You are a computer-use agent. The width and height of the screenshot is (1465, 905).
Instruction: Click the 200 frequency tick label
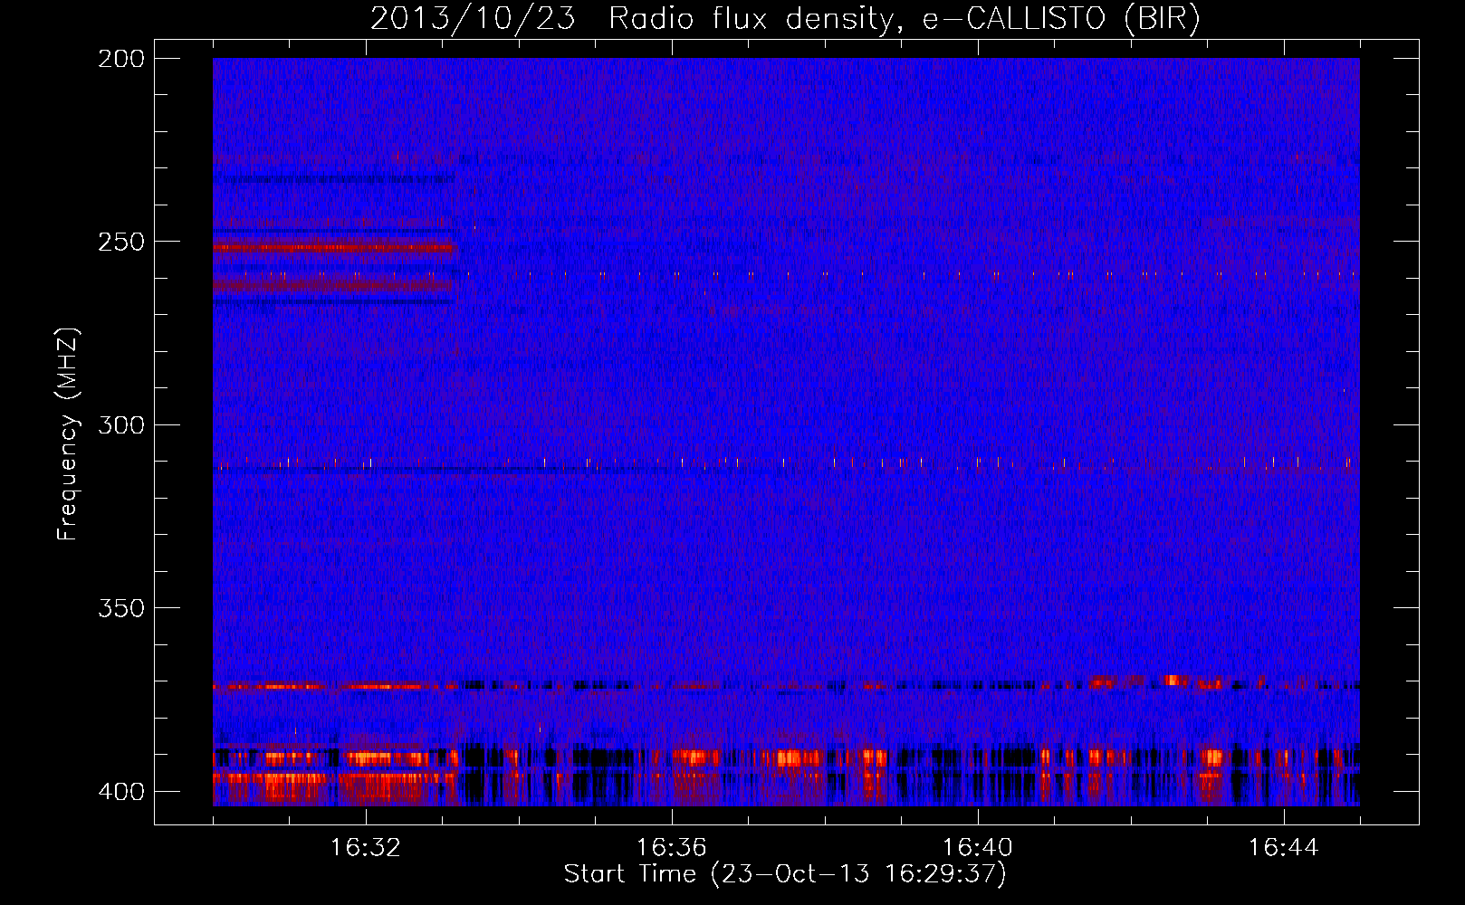pos(120,59)
